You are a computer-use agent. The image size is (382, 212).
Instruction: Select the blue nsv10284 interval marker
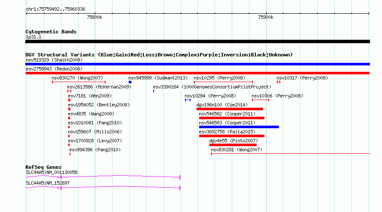188,100
